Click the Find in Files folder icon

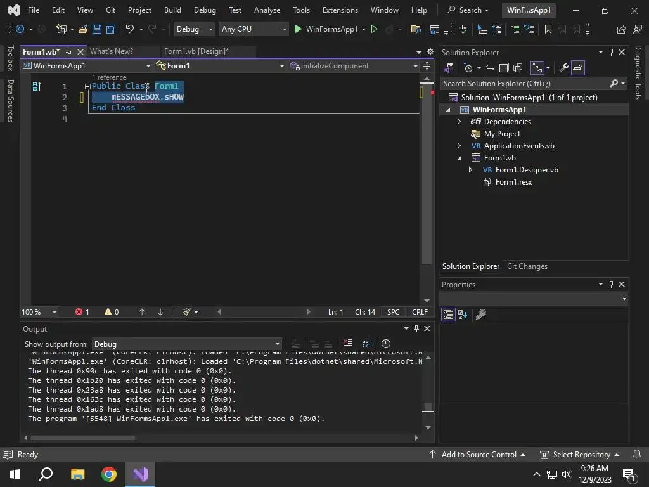pyautogui.click(x=416, y=29)
